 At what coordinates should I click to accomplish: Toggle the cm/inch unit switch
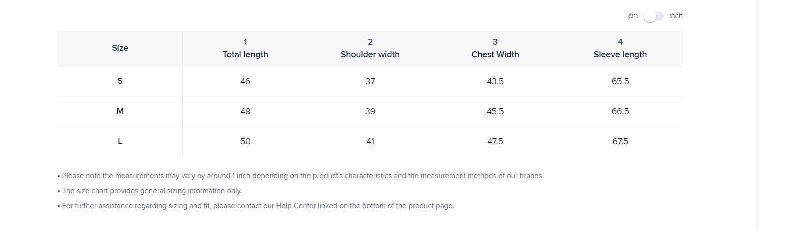click(x=653, y=16)
